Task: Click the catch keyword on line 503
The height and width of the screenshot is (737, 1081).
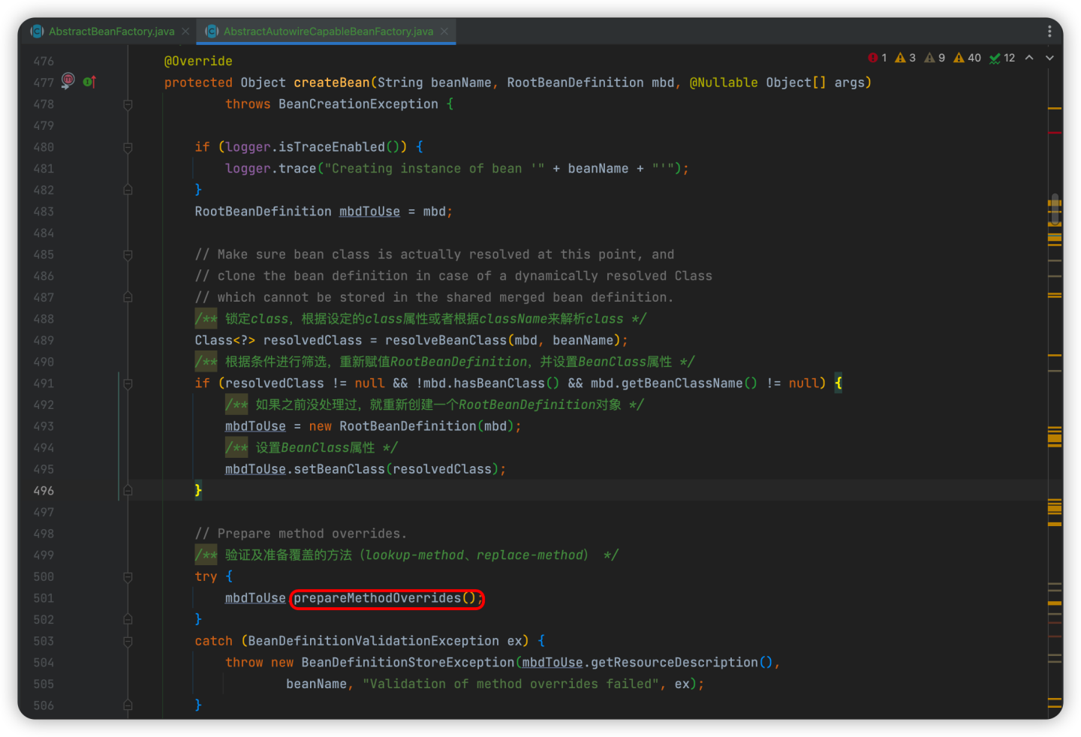Action: coord(213,641)
